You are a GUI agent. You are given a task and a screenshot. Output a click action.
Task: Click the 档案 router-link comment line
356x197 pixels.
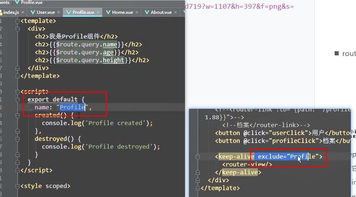point(266,125)
